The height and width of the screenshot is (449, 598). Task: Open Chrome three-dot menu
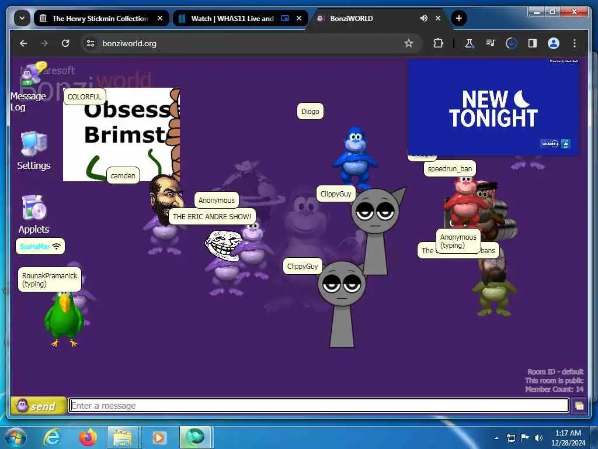click(575, 43)
